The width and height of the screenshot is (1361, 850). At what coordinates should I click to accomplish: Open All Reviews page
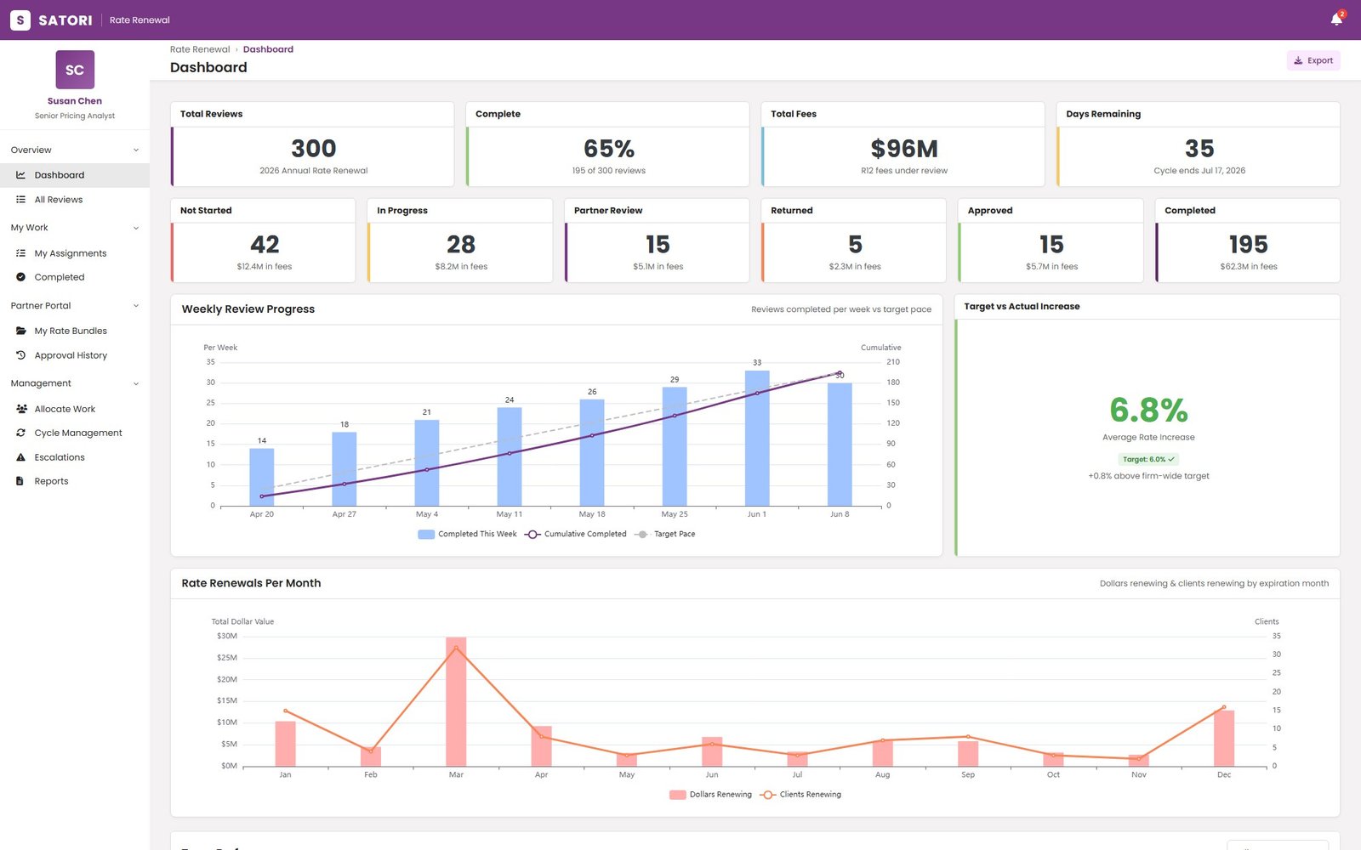pyautogui.click(x=75, y=200)
